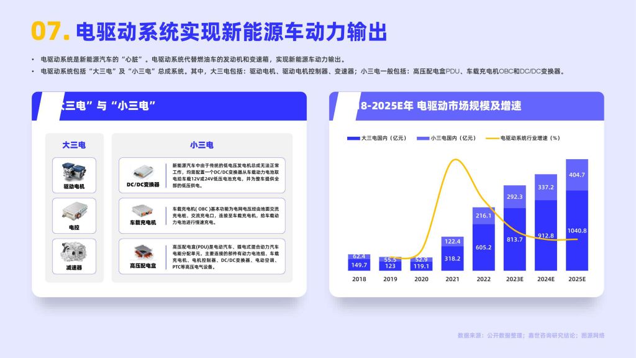Viewport: 636px width, 358px height.
Task: Click the “大三电”与“小三电” panel title banner
Action: pos(169,106)
